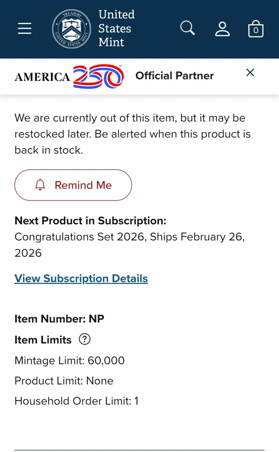Click the Product Limit: None line
The image size is (279, 452).
pyautogui.click(x=64, y=381)
